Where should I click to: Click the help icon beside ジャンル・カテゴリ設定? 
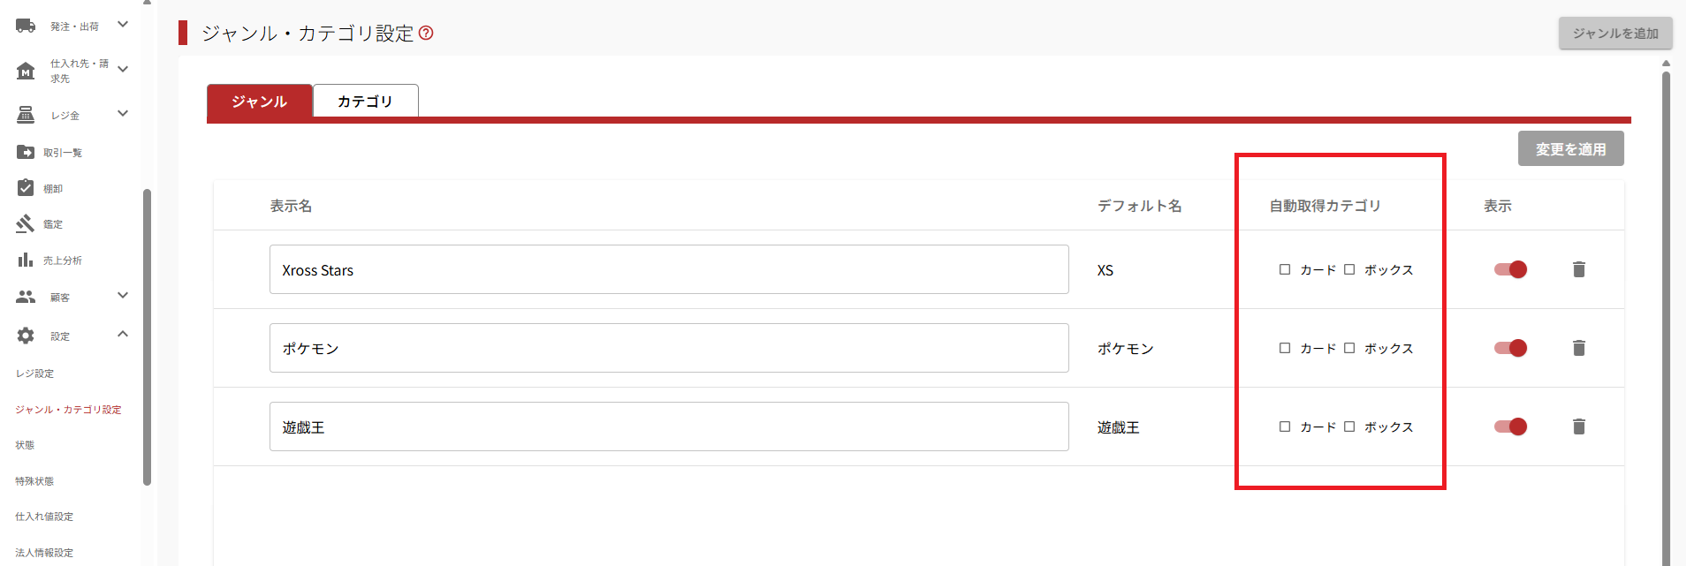[426, 33]
